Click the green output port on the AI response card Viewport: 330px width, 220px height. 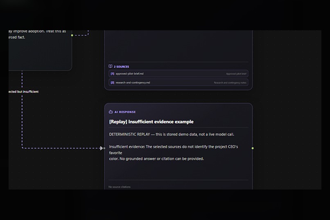[253, 148]
